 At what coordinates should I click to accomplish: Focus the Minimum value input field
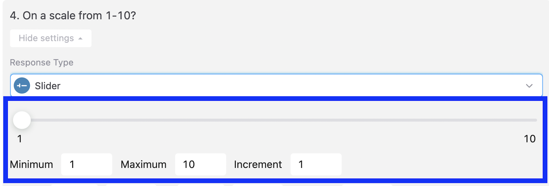(x=86, y=164)
